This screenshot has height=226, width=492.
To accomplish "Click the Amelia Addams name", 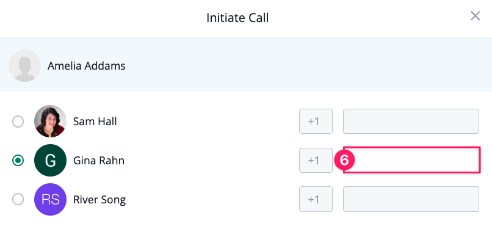I will (x=86, y=66).
